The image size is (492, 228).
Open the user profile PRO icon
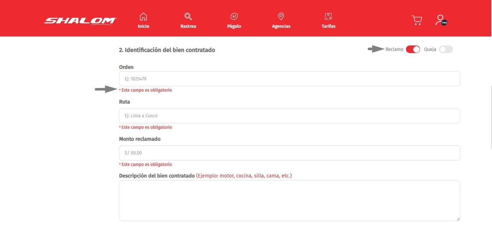[441, 20]
